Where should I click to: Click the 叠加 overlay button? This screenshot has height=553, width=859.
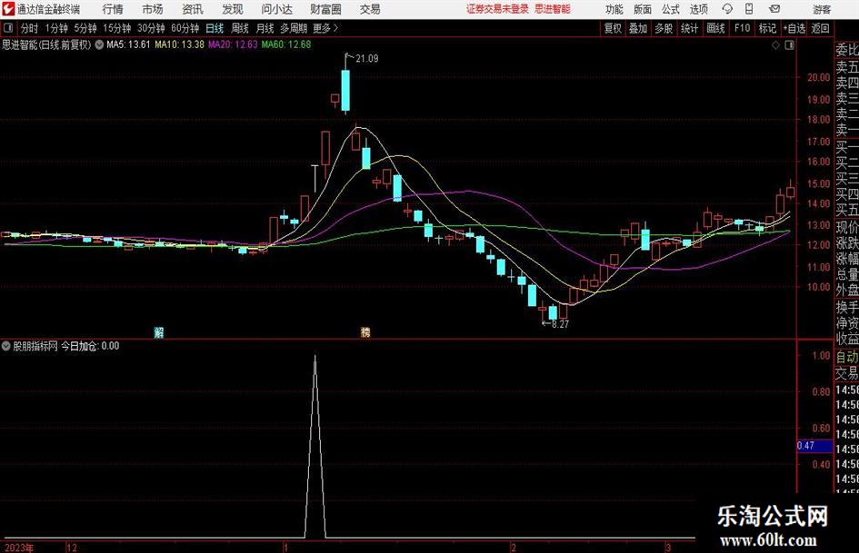[x=638, y=28]
